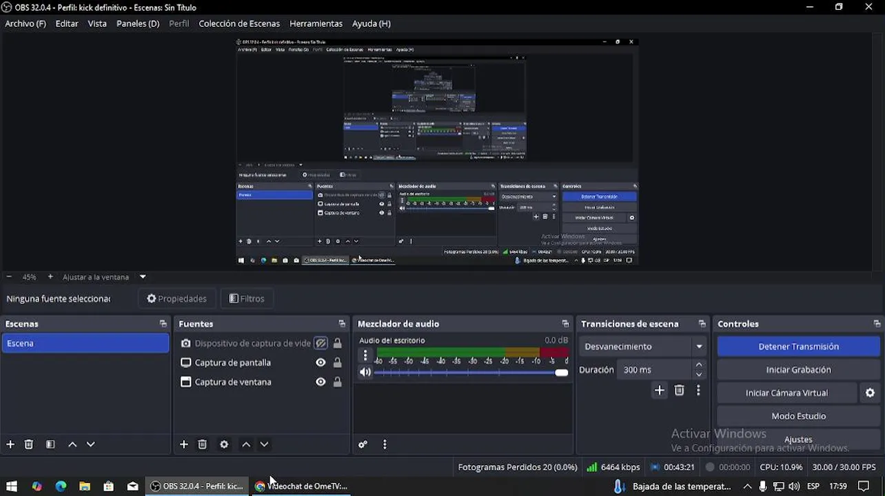This screenshot has height=496, width=885.
Task: Move scene up arrow in Escenas panel
Action: pyautogui.click(x=72, y=444)
